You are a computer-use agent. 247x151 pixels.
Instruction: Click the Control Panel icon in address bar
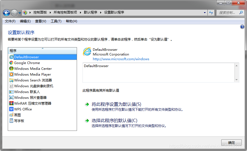pyautogui.click(x=25, y=12)
